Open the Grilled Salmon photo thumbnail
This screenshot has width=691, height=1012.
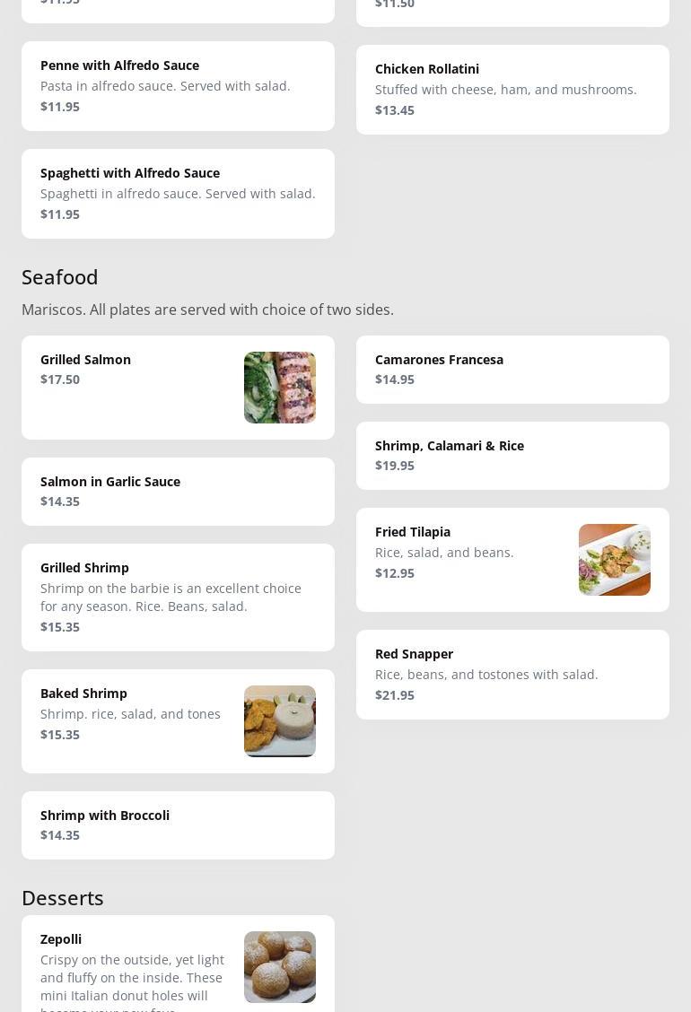tap(279, 388)
